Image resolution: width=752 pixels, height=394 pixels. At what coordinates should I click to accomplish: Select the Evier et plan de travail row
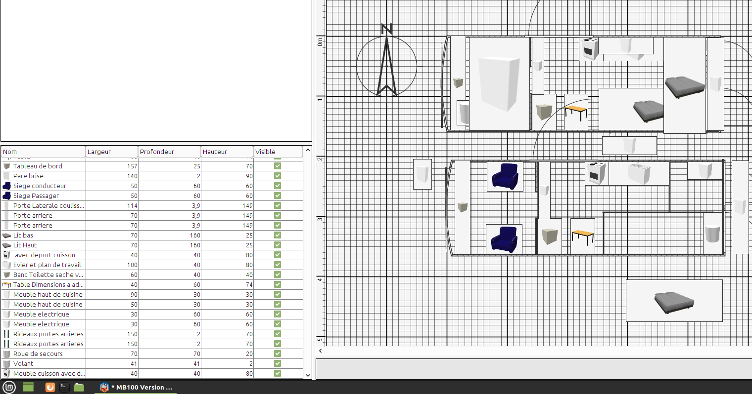[x=47, y=265]
